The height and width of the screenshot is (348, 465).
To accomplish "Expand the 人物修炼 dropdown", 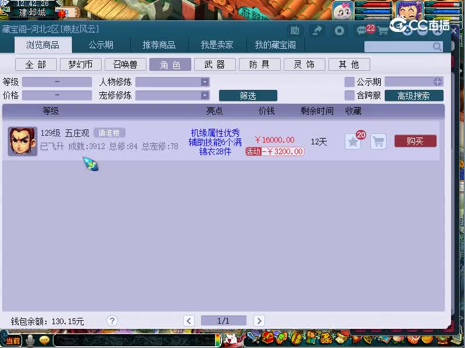I will [205, 82].
